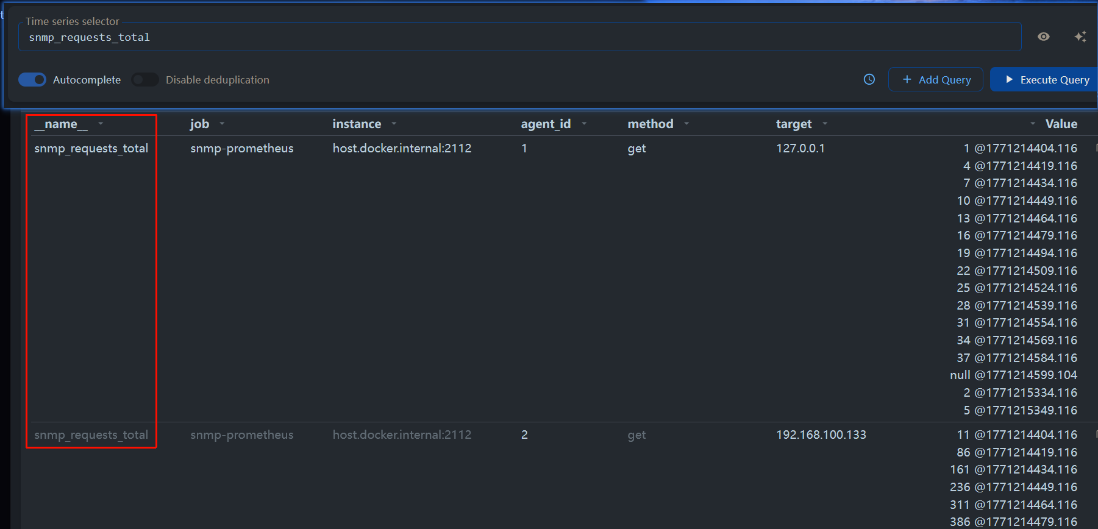Click the arrow next to agent_id header
This screenshot has width=1098, height=529.
coord(584,124)
